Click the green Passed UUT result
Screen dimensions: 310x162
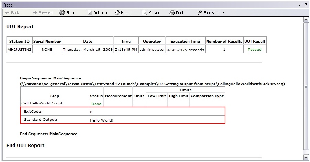click(255, 49)
